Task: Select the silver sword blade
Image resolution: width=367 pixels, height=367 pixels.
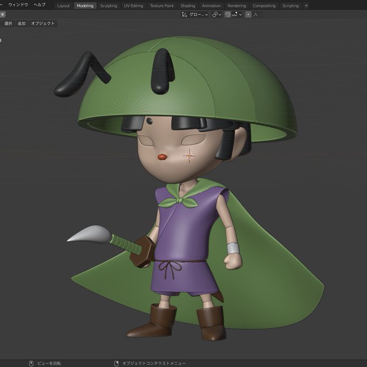Action: click(91, 235)
